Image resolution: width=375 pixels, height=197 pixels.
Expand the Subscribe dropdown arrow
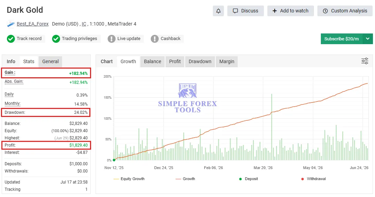[368, 39]
